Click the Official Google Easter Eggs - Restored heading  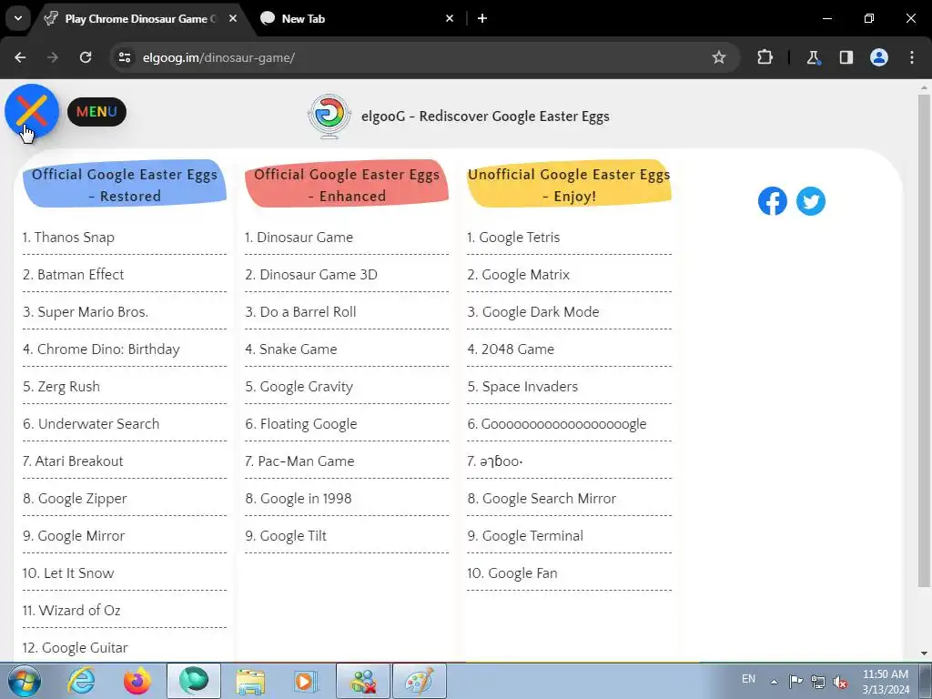[x=125, y=185]
